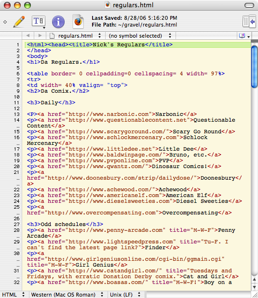The height and width of the screenshot is (298, 258).
Task: Click the 'Odd schedules' heading text
Action: 64,225
